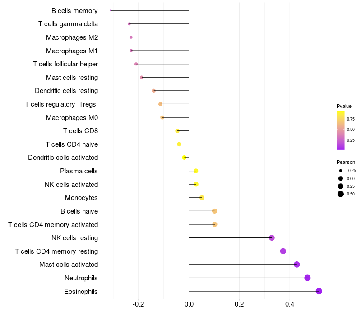Select the Monocytes yellow dot

[202, 198]
